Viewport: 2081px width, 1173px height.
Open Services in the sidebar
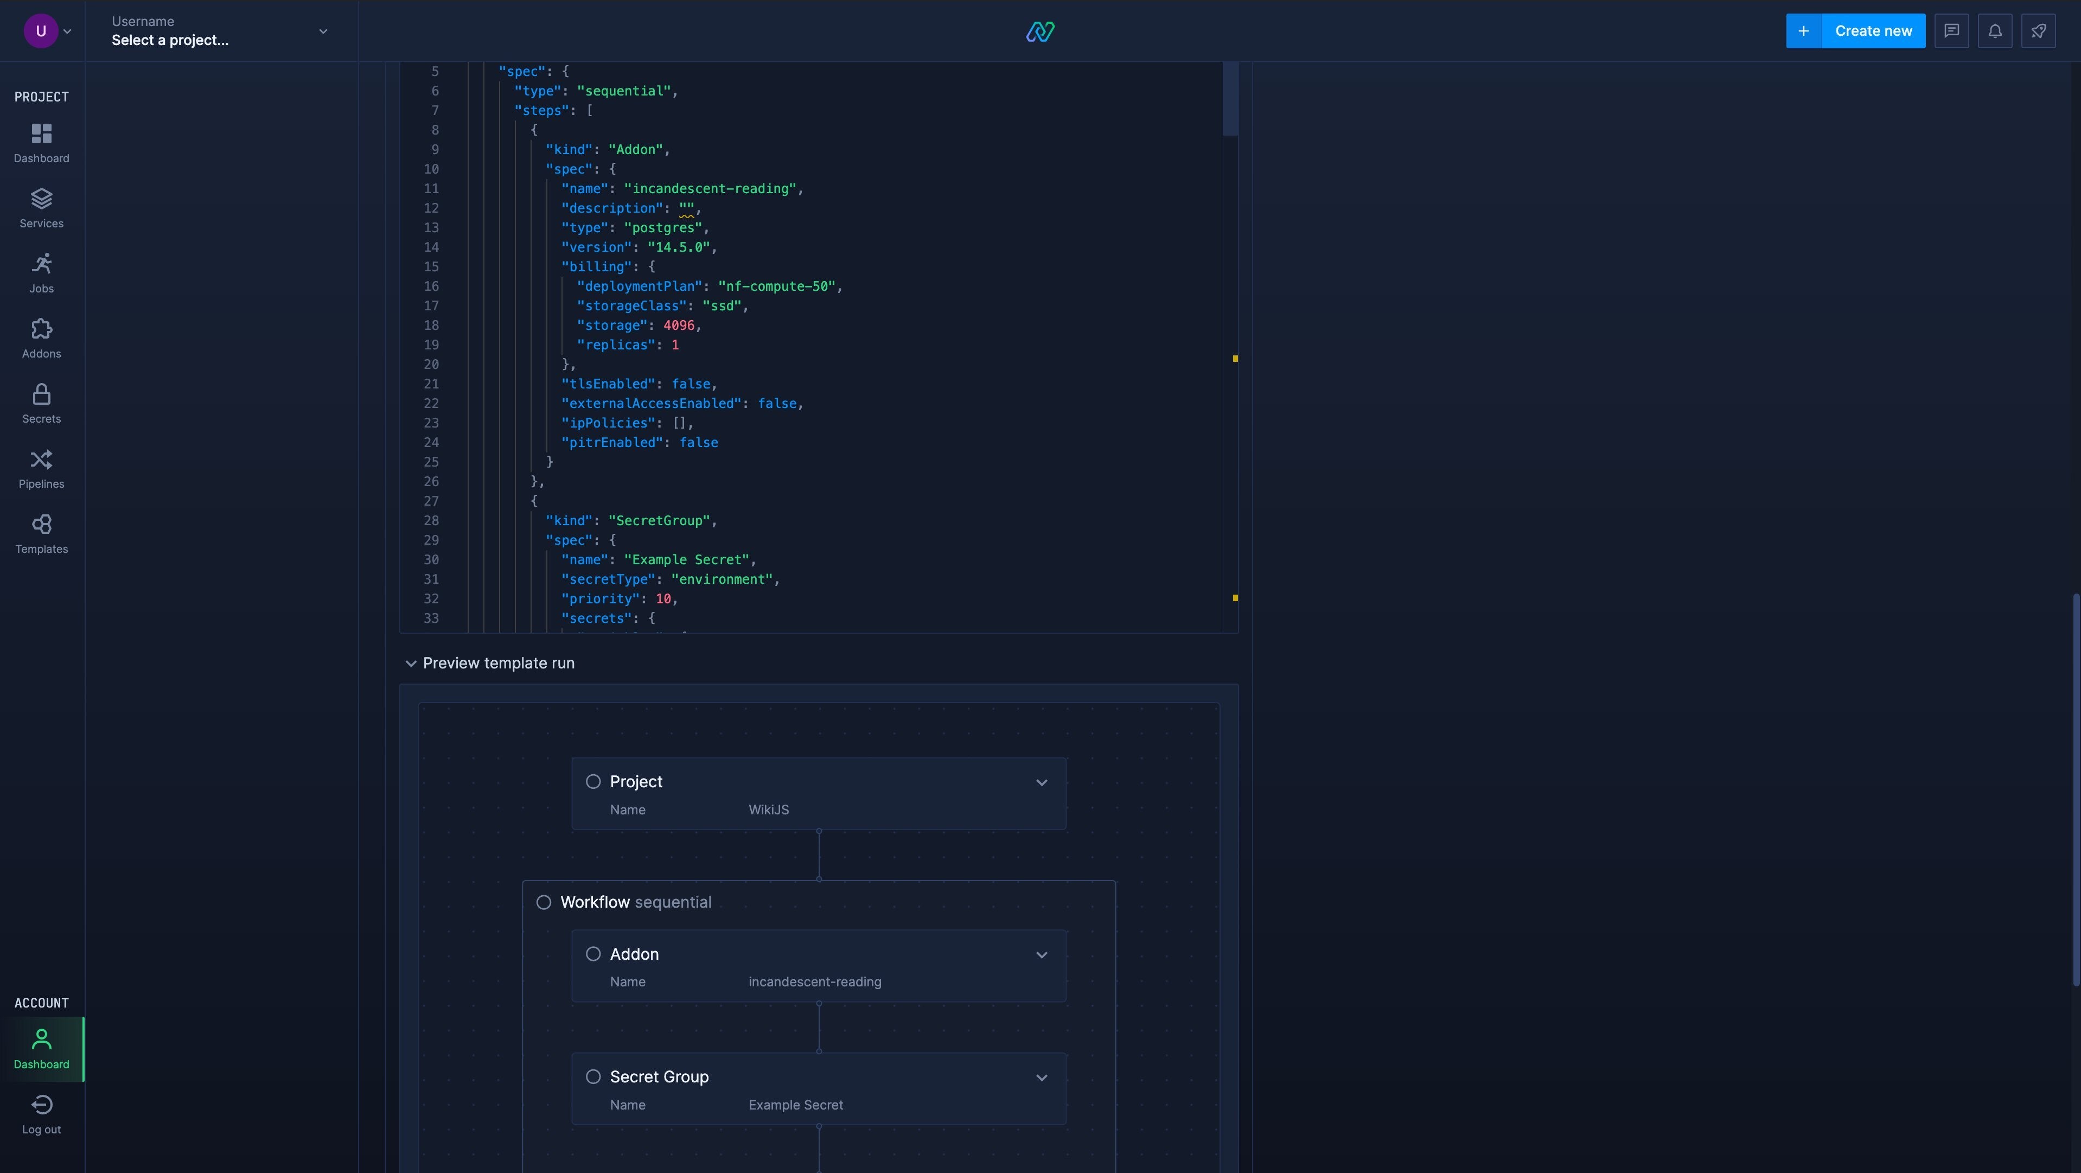tap(41, 208)
